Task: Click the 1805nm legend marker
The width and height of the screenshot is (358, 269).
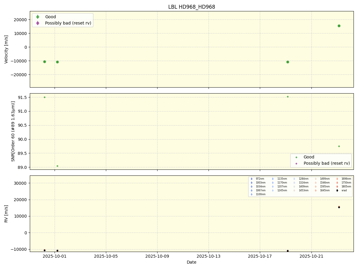Action: (x=337, y=187)
